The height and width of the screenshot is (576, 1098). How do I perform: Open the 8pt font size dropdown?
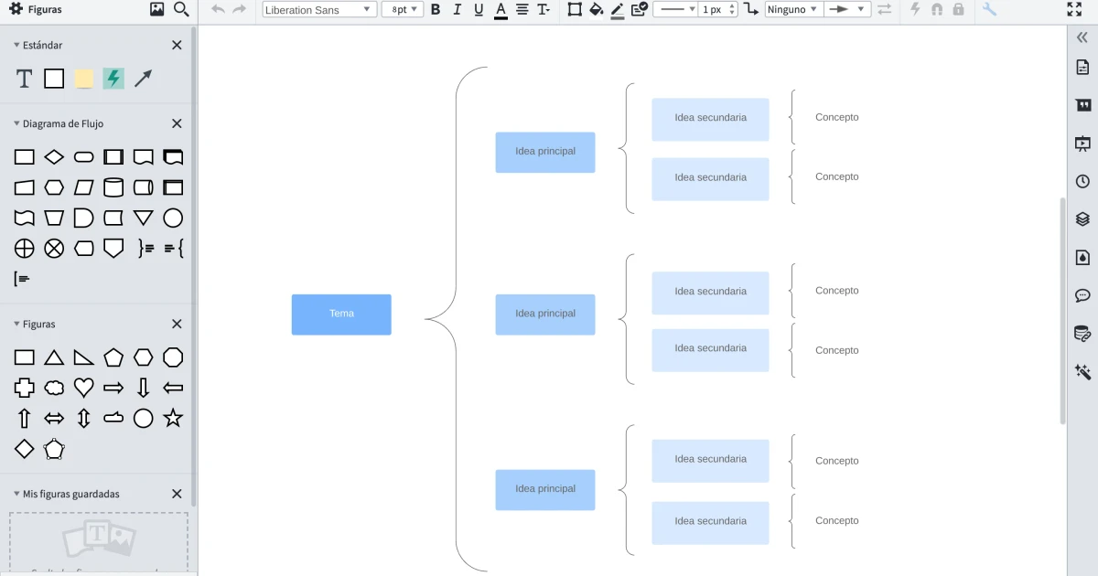click(403, 9)
